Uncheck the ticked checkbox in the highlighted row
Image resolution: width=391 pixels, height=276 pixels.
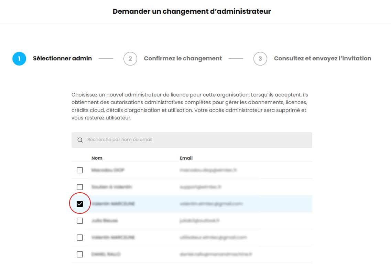[x=80, y=204]
